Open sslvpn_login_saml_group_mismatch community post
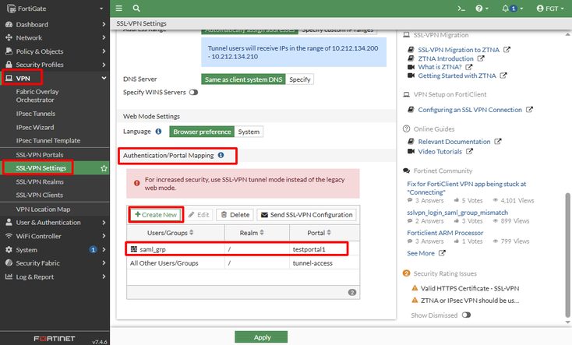 coord(457,213)
